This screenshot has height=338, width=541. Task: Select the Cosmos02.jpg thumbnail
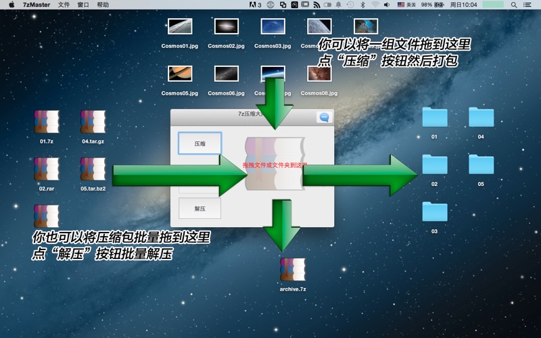point(227,26)
